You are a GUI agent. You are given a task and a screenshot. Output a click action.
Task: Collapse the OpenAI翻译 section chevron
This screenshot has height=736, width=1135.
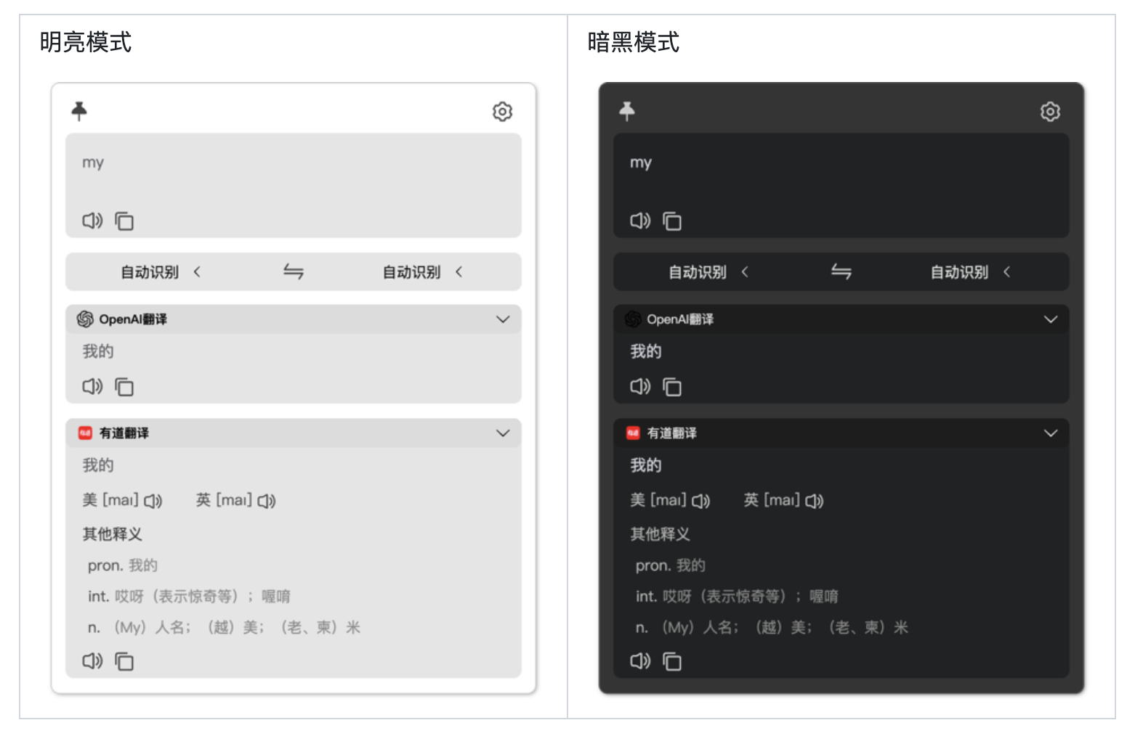tap(502, 319)
